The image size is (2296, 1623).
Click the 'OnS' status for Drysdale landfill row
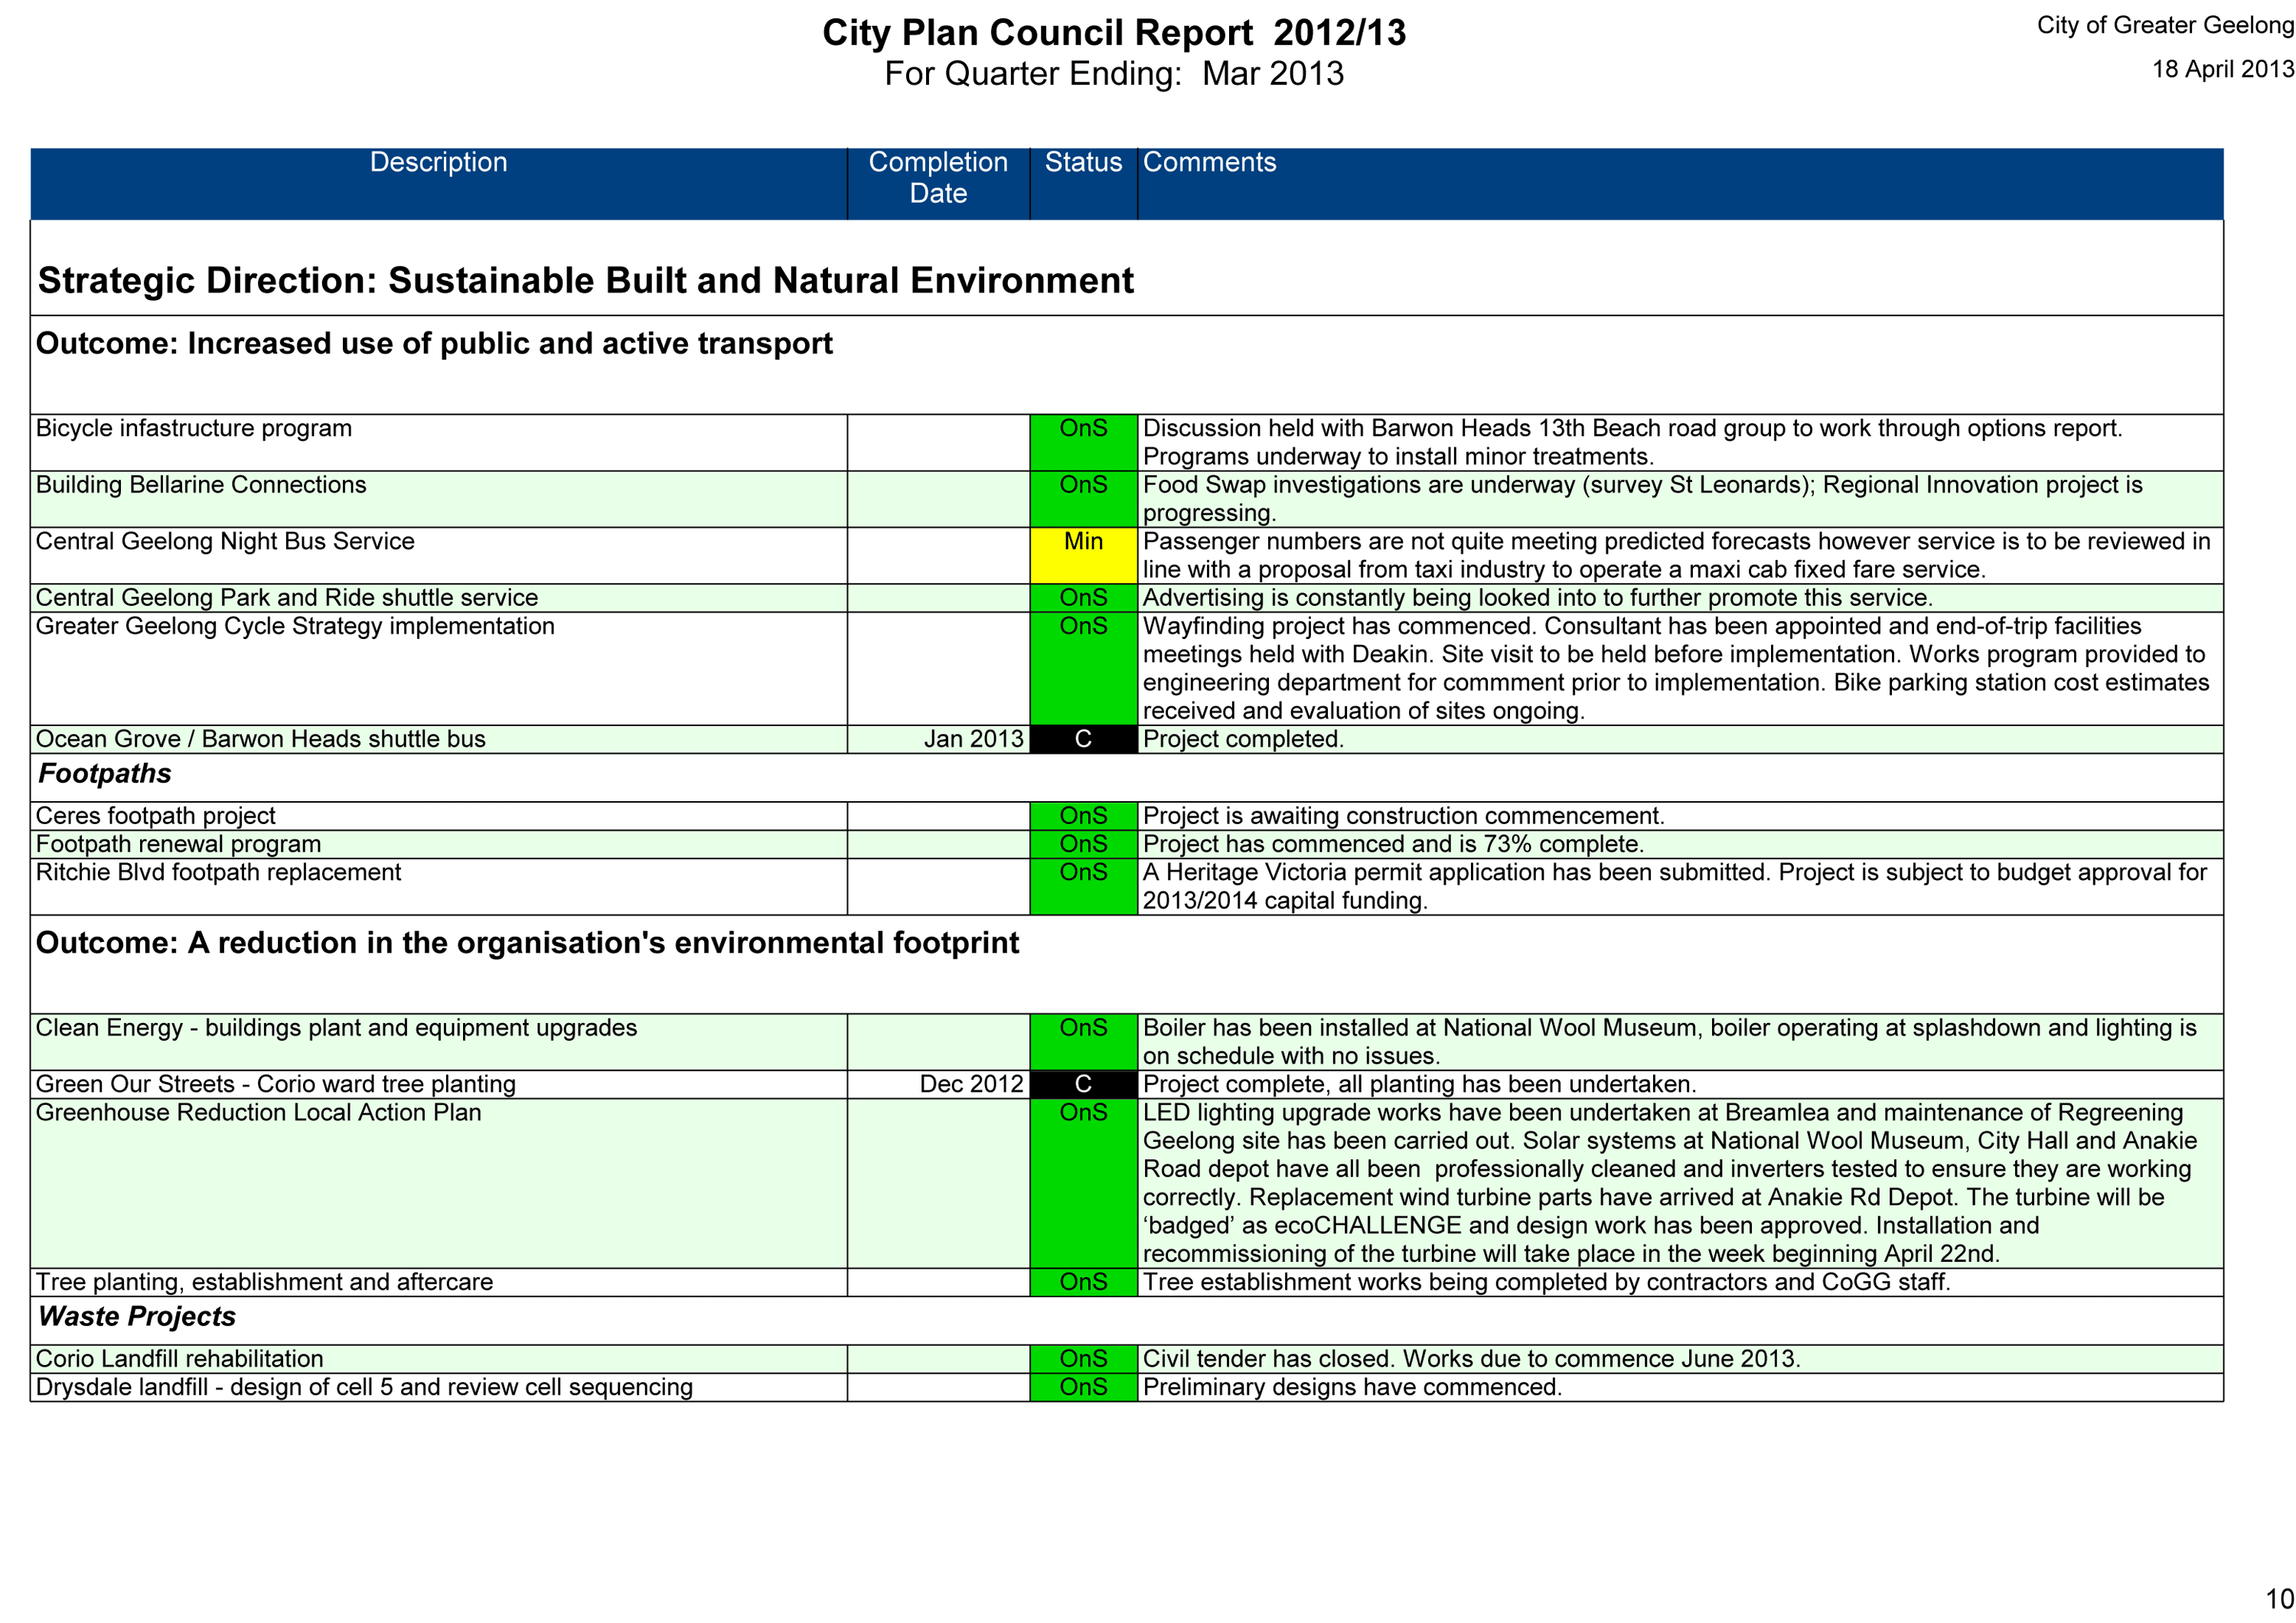1083,1387
